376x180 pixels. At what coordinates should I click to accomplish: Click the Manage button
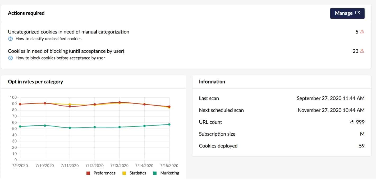[x=347, y=13]
